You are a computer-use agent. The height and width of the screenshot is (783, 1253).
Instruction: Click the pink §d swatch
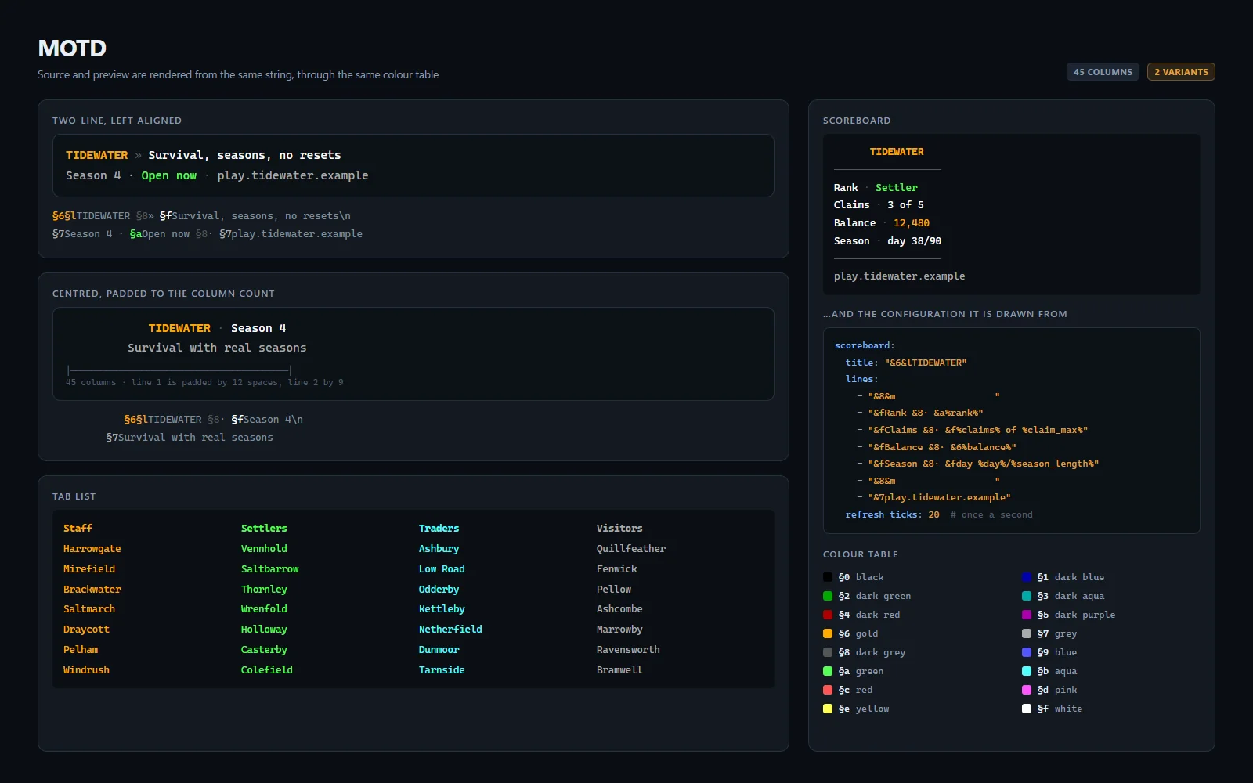click(x=1027, y=690)
